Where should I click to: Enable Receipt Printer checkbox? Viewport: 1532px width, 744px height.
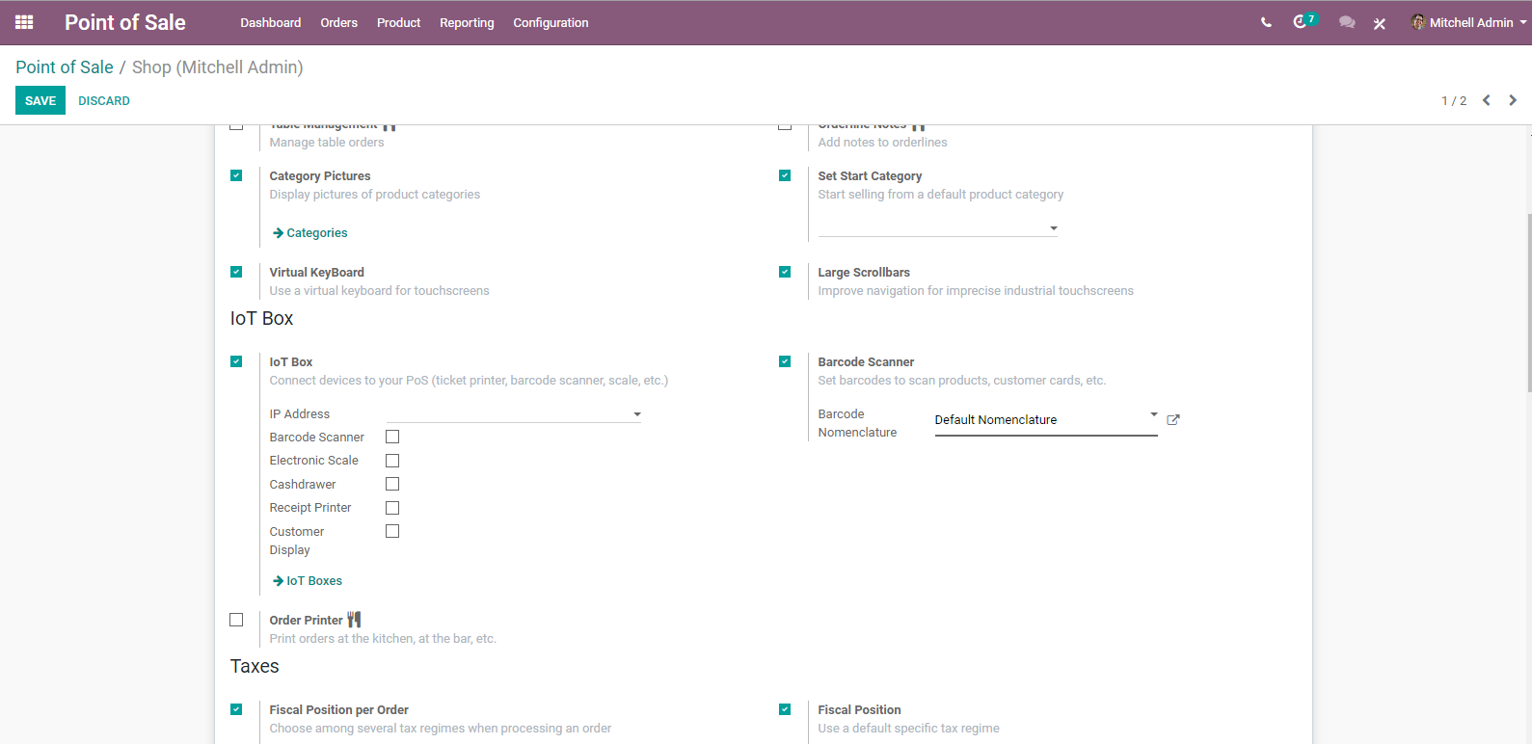[x=392, y=508]
